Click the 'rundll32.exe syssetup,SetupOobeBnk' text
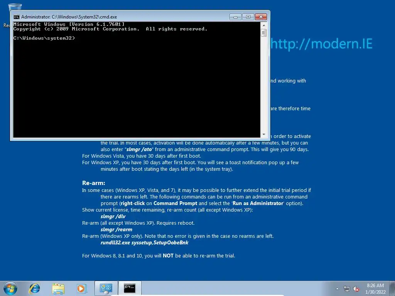Image resolution: width=395 pixels, height=296 pixels. pyautogui.click(x=145, y=243)
